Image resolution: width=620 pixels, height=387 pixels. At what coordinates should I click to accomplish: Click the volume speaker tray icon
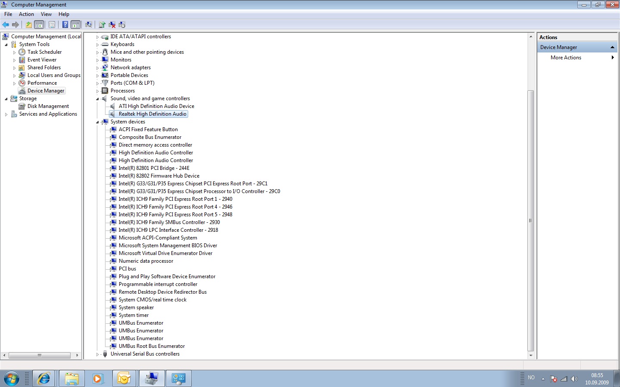[x=574, y=379]
